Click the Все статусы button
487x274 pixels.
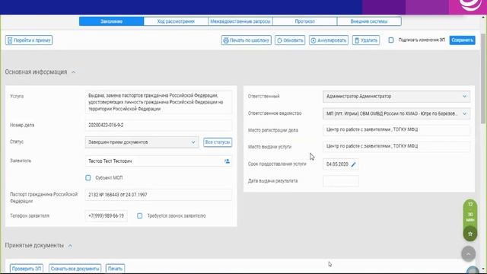218,142
